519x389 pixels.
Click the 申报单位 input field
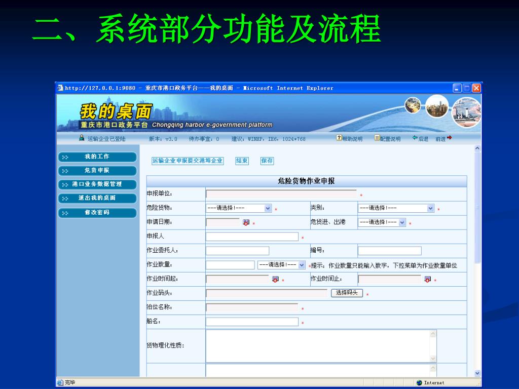tap(281, 194)
